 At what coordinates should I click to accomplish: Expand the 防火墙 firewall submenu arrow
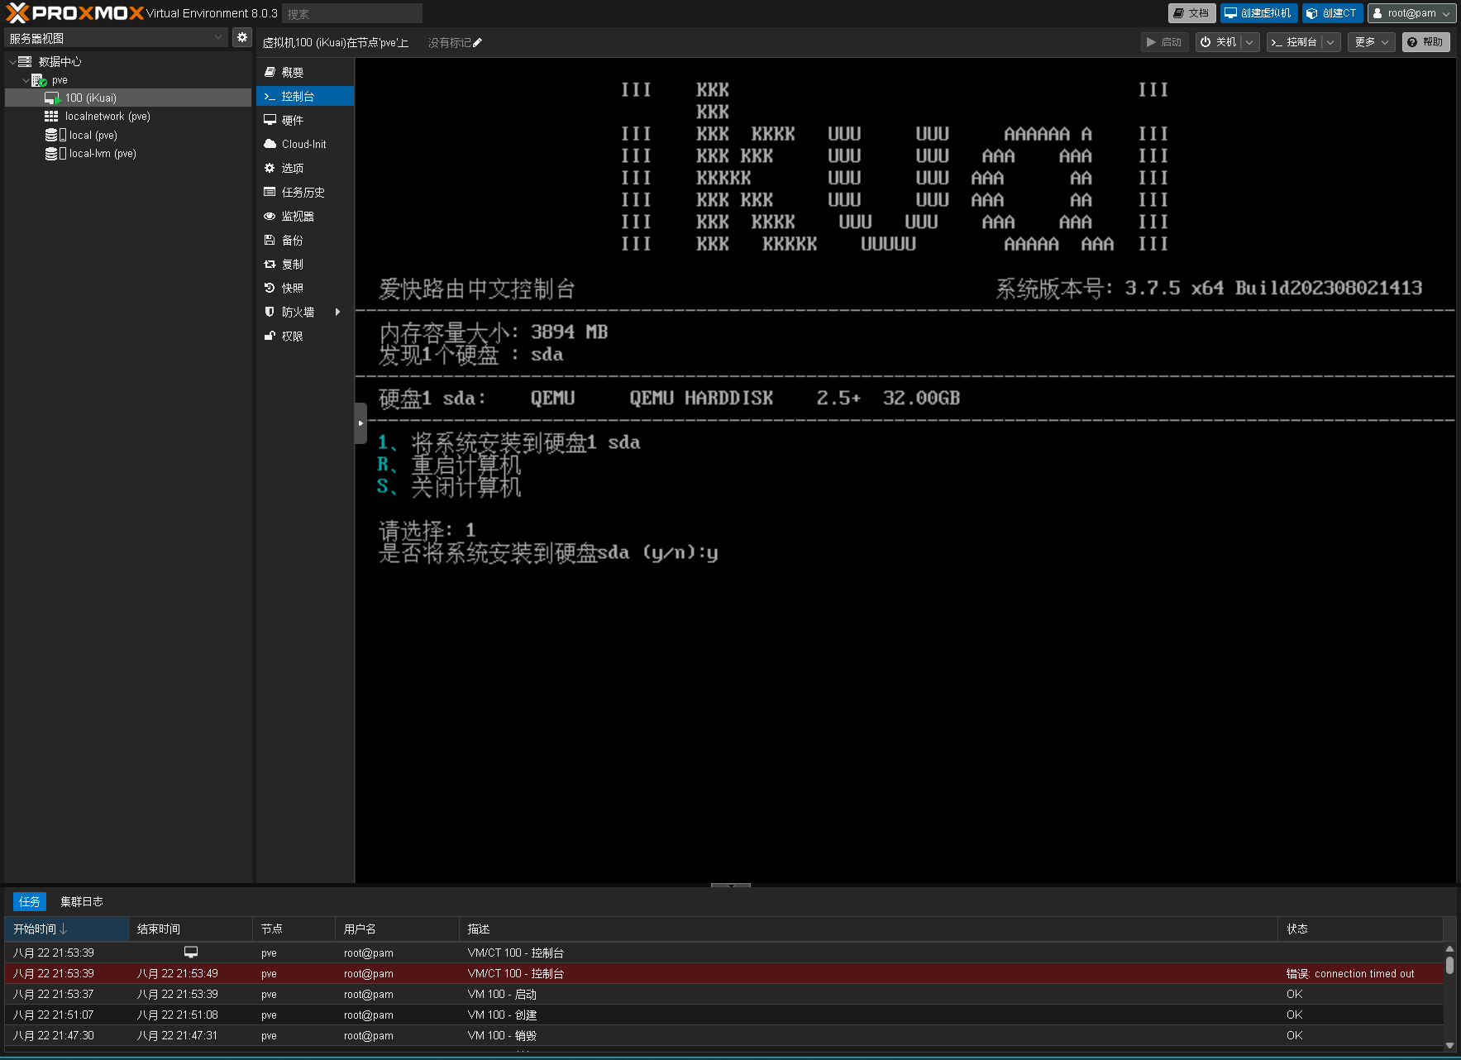click(x=337, y=313)
